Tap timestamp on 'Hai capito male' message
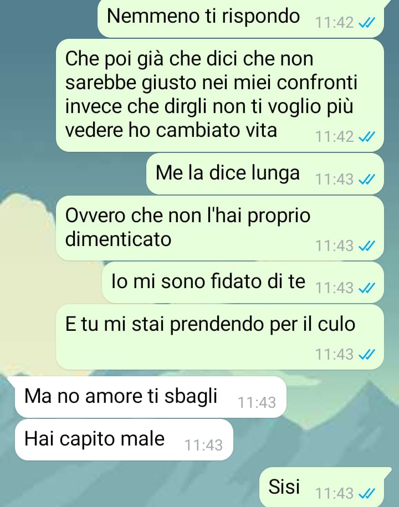 tap(203, 445)
